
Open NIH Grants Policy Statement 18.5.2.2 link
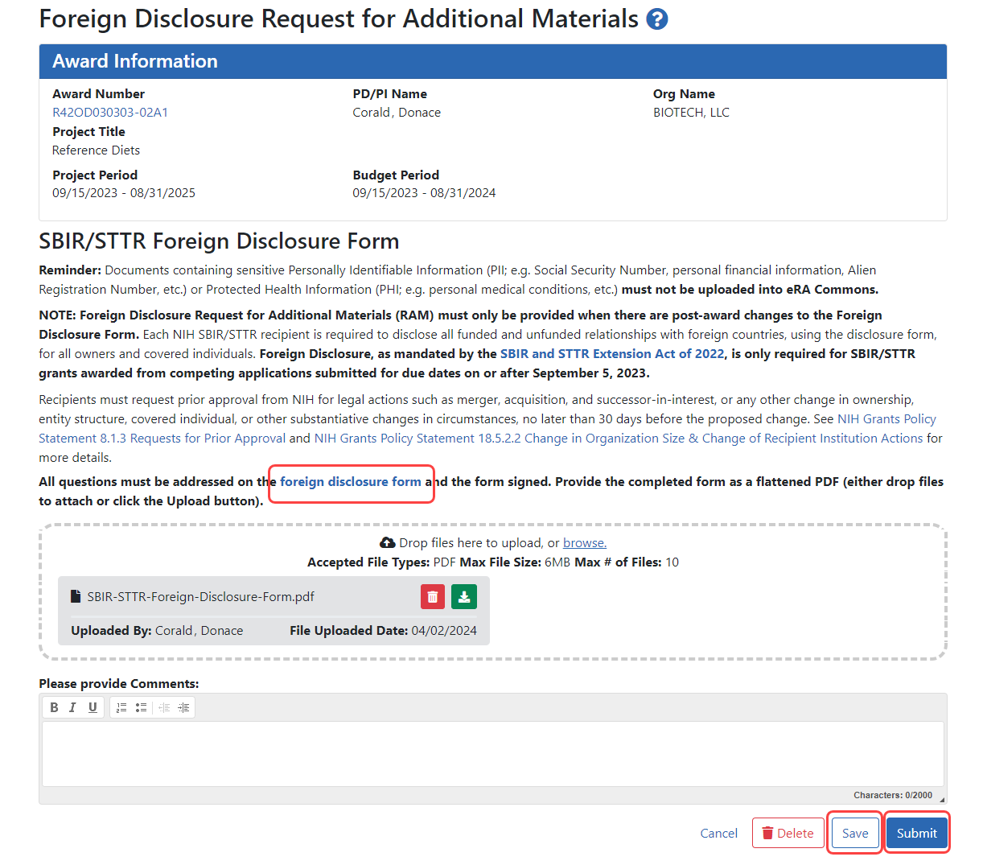[x=618, y=439]
